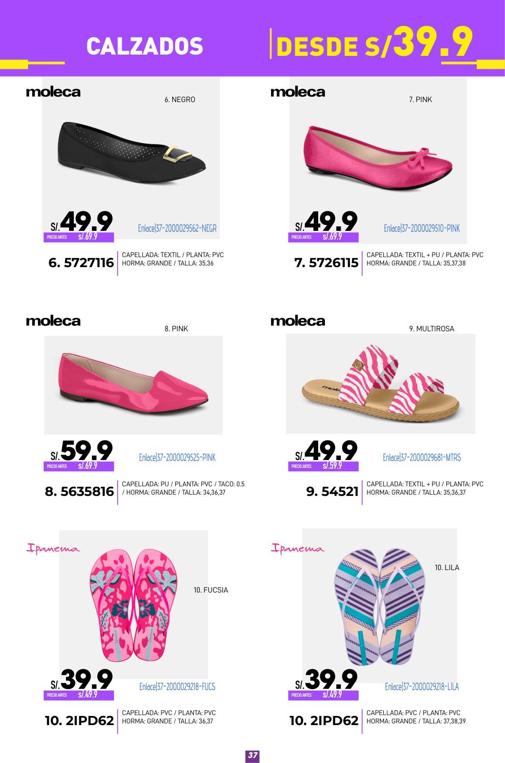
Task: Open the Enlace 37-2000029681-MTRS link
Action: [x=422, y=458]
